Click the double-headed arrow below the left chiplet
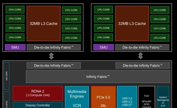The height and width of the screenshot is (108, 177). (x=51, y=56)
